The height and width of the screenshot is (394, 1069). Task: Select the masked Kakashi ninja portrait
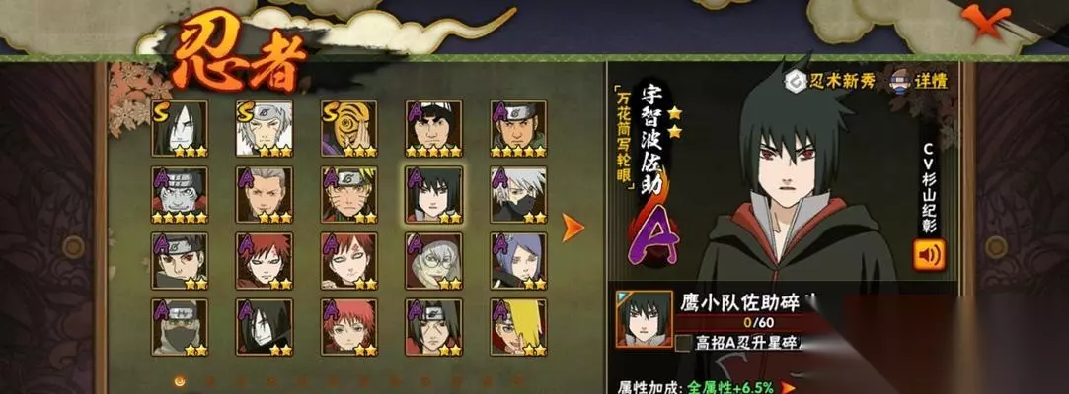pos(518,195)
